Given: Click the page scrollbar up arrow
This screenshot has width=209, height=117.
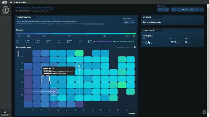Looking at the screenshot, I should (208, 5).
